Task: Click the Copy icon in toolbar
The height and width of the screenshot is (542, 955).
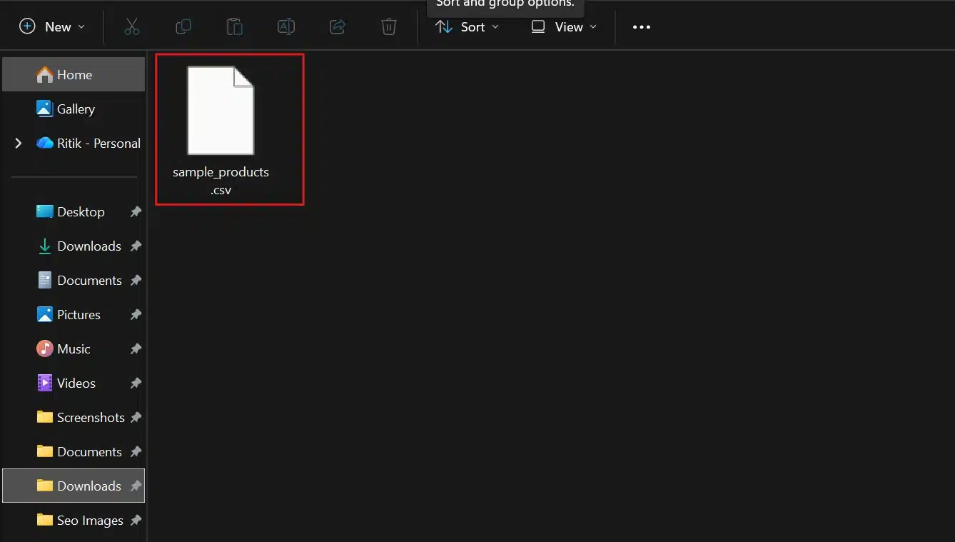Action: (x=183, y=27)
